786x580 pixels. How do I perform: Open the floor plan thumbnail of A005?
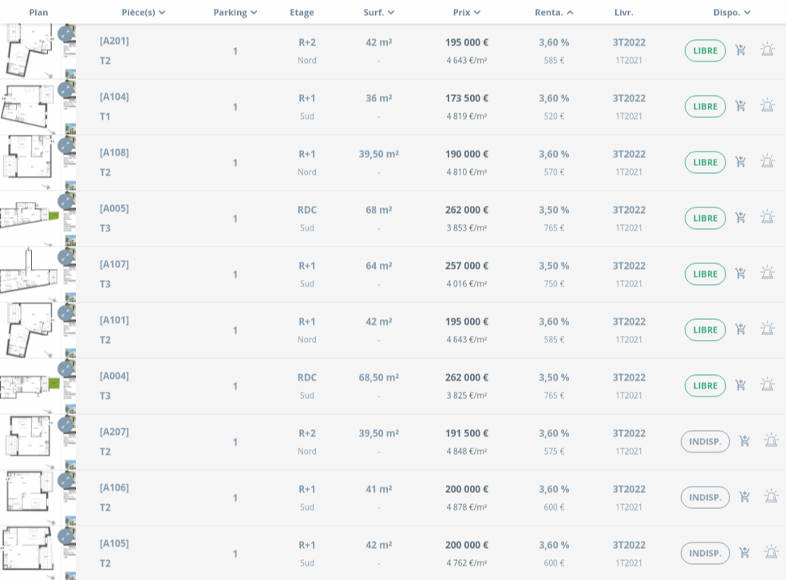click(x=30, y=216)
